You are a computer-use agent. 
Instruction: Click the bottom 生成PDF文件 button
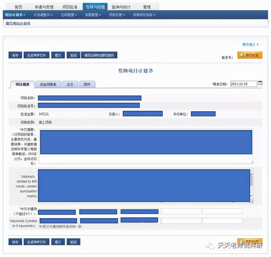pyautogui.click(x=36, y=242)
